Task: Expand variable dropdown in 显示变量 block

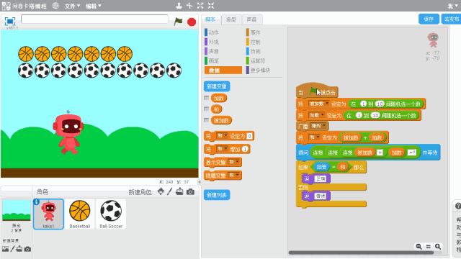Action: click(x=234, y=162)
